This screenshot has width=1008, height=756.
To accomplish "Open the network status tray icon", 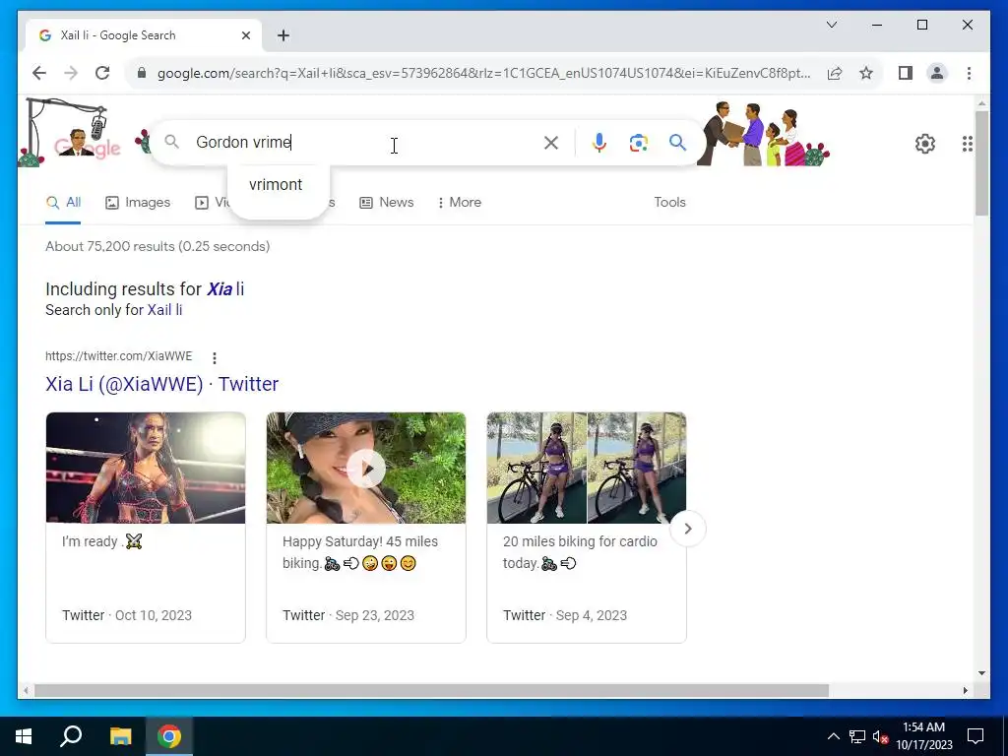I will click(x=857, y=736).
